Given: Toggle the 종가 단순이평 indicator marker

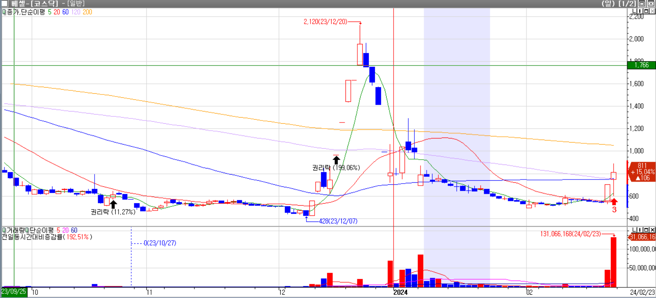Looking at the screenshot, I should click(4, 12).
